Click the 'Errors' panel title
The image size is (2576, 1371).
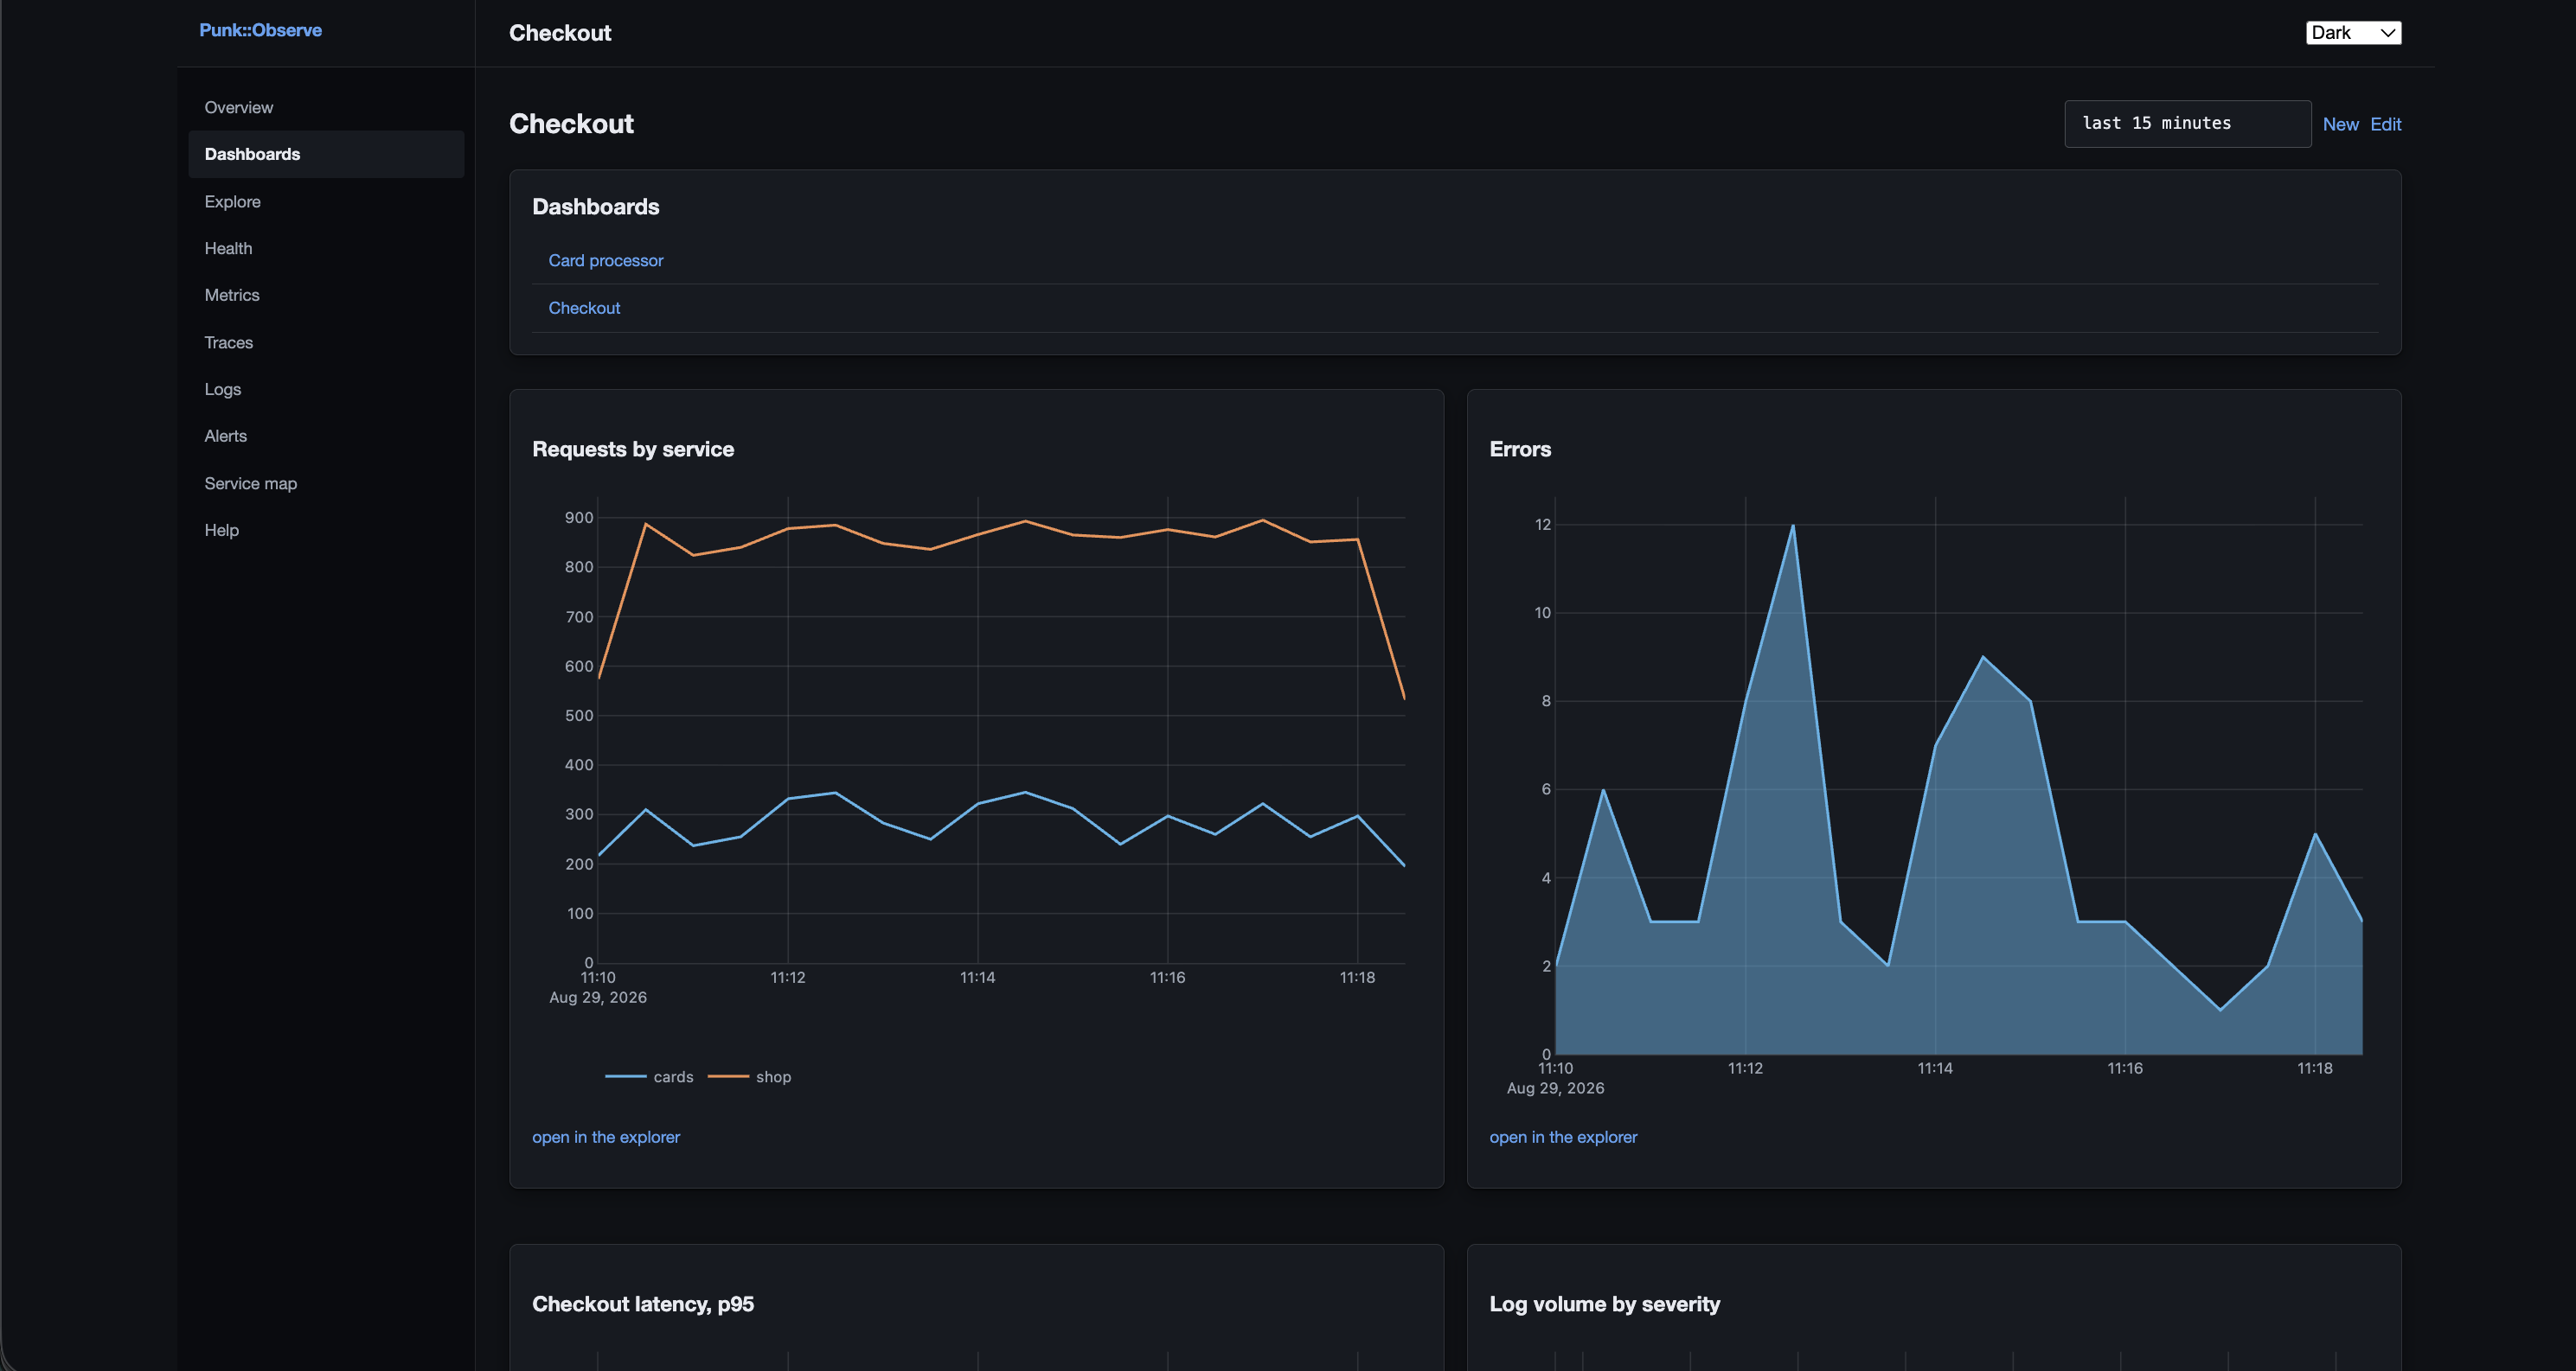(x=1520, y=449)
